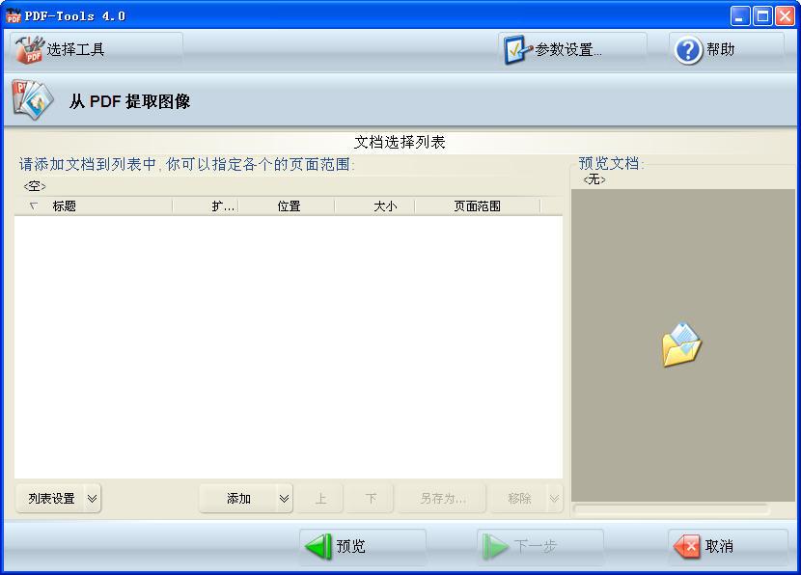Click the folder icon in the preview panel

tap(680, 345)
